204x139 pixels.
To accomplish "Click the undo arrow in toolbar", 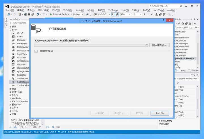I will [x=38, y=14].
